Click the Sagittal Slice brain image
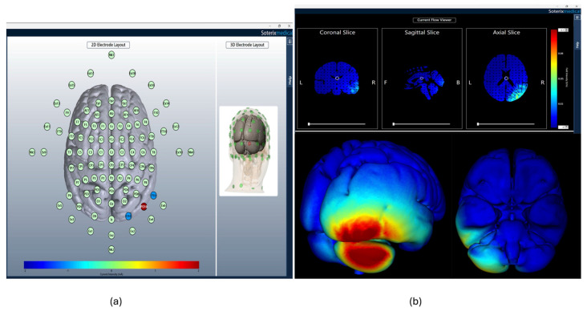Image resolution: width=587 pixels, height=311 pixels. tap(423, 83)
